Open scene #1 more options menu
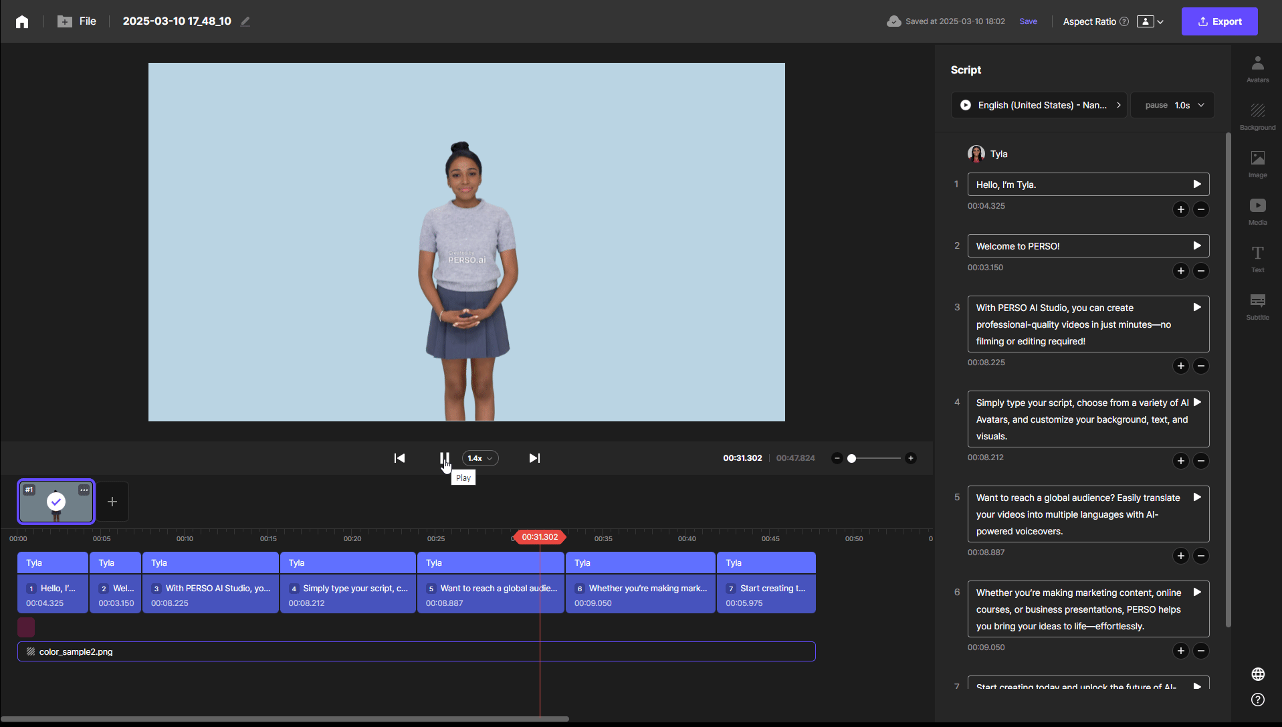Screen dimensions: 1282x727 (84, 490)
